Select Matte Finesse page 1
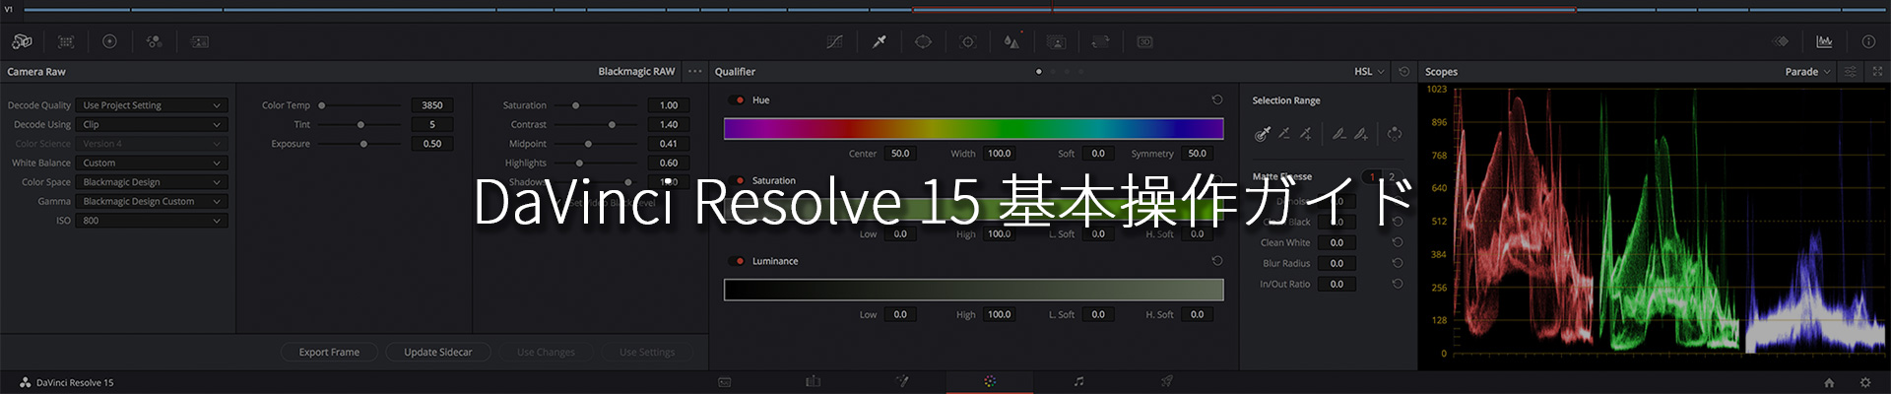Viewport: 1891px width, 394px height. [1372, 176]
